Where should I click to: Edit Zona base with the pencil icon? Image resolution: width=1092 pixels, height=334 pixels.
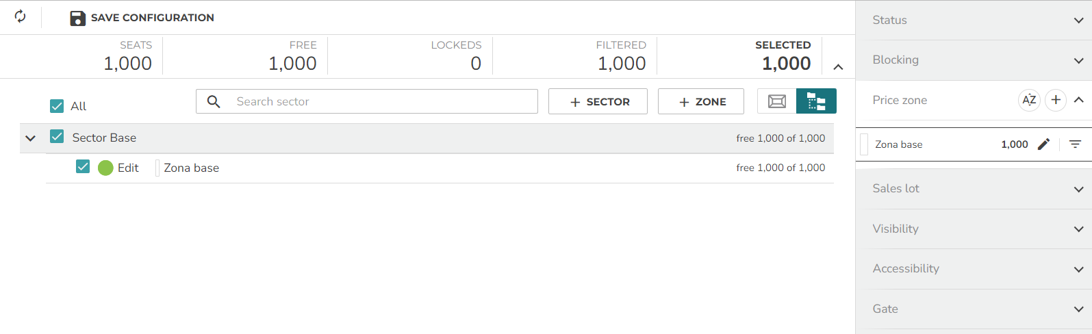[1043, 144]
